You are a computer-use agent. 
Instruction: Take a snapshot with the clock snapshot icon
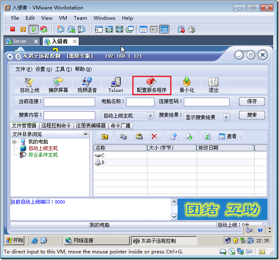61,29
